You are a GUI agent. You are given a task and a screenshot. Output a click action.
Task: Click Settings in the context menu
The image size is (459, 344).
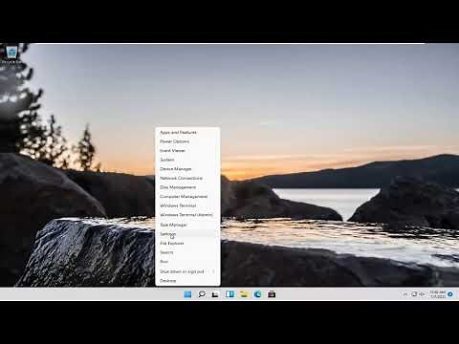click(x=187, y=234)
